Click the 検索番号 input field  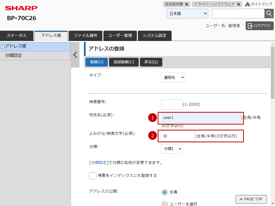coord(172,104)
